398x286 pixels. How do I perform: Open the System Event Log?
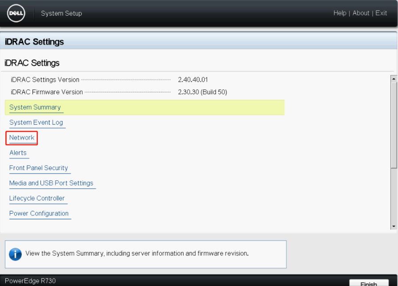pos(36,123)
